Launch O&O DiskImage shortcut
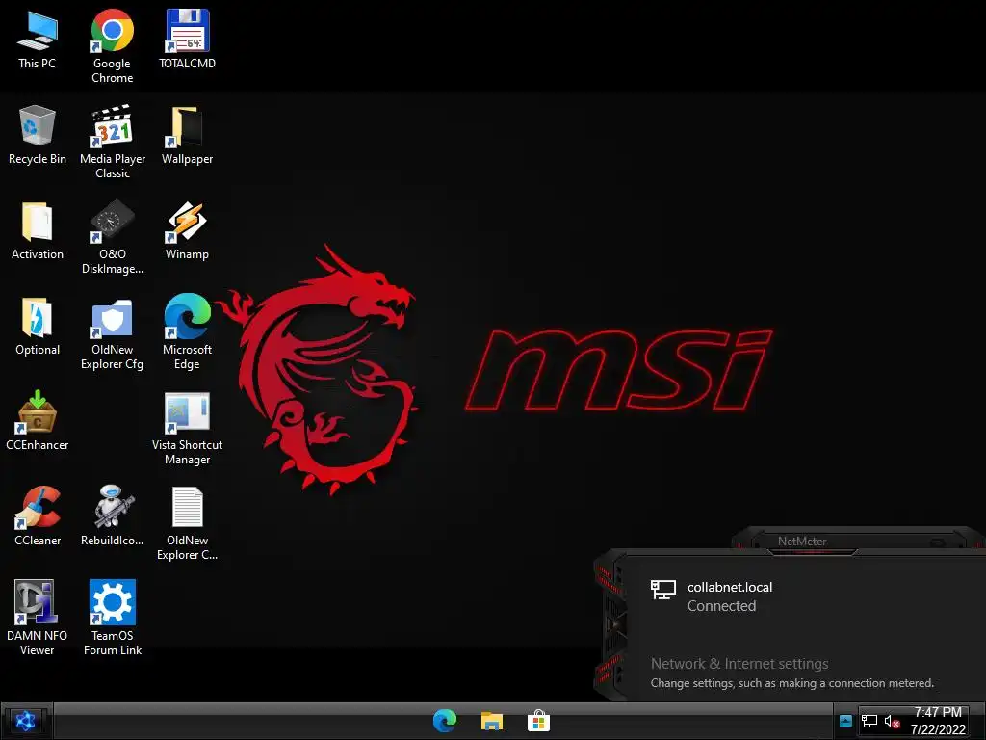986x740 pixels. click(x=112, y=237)
